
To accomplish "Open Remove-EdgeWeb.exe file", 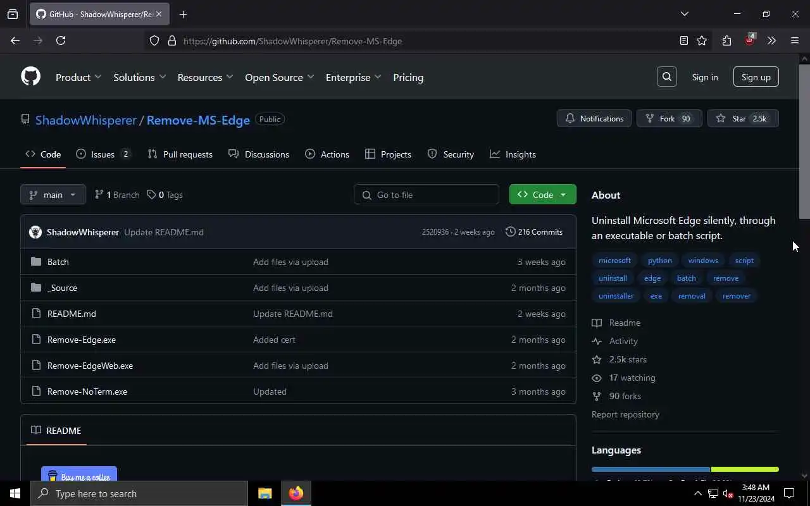I will [x=90, y=366].
